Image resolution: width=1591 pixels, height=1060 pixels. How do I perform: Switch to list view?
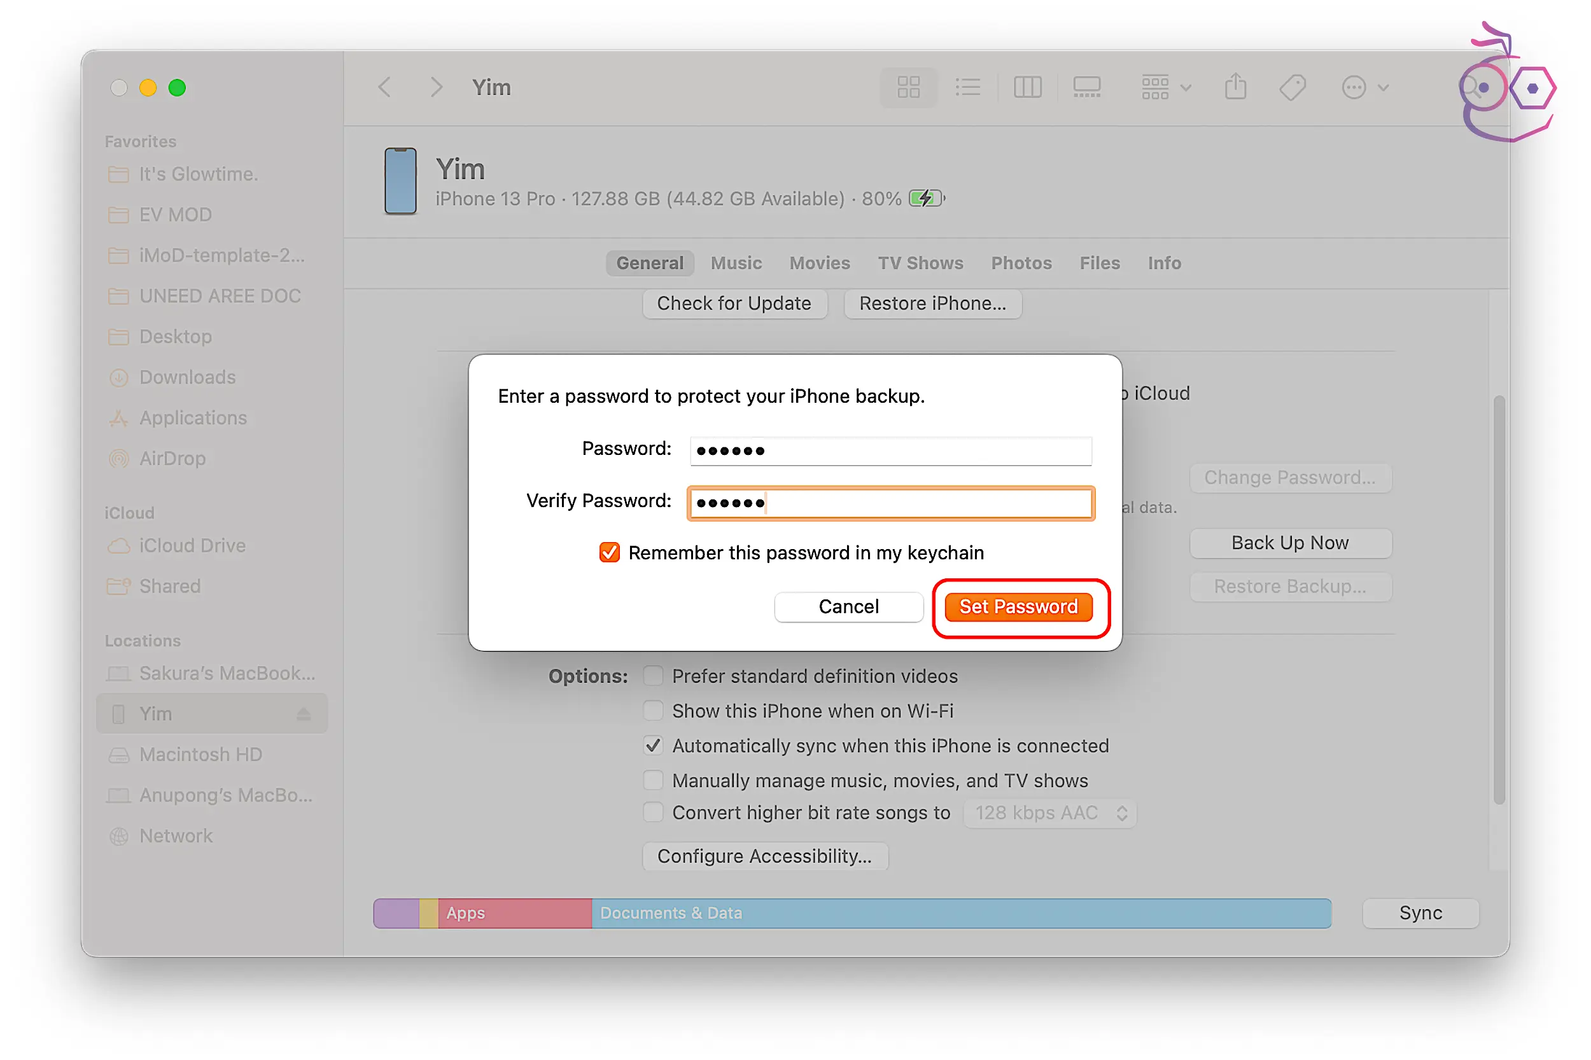click(967, 87)
